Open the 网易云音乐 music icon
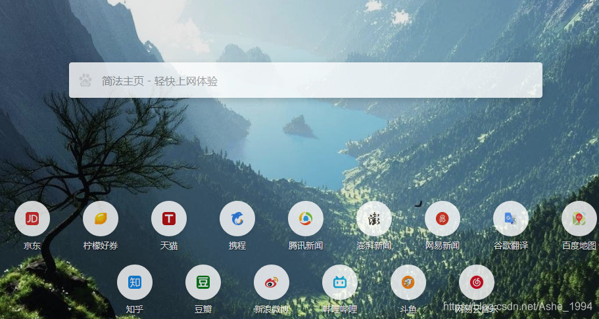The image size is (599, 319). (x=477, y=282)
